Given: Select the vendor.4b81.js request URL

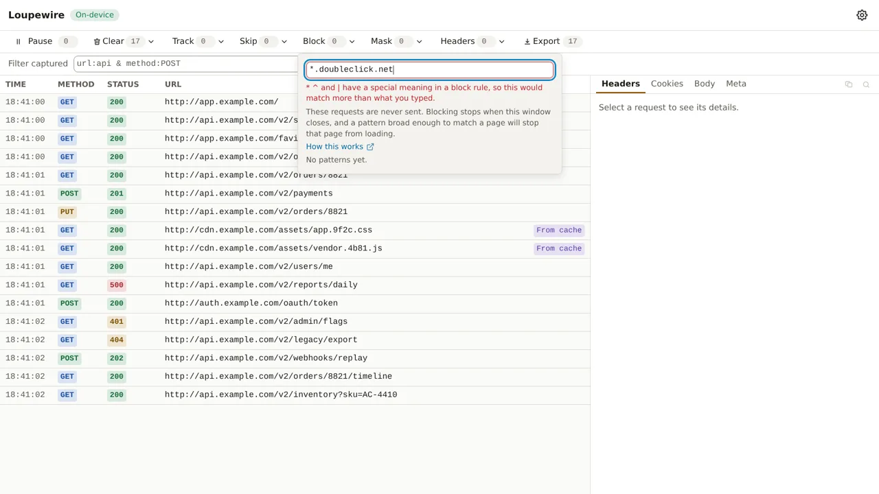Looking at the screenshot, I should pos(273,248).
